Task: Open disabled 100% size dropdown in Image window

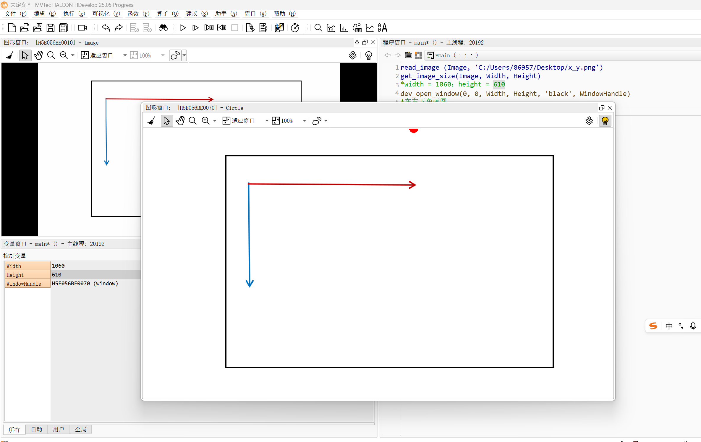Action: click(x=163, y=55)
